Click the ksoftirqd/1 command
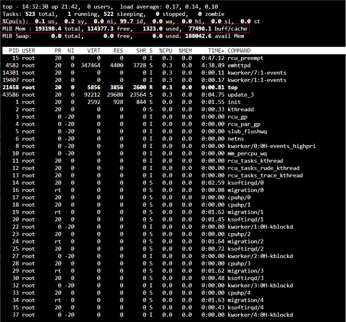Screen dimensions: 346x322 [246, 219]
